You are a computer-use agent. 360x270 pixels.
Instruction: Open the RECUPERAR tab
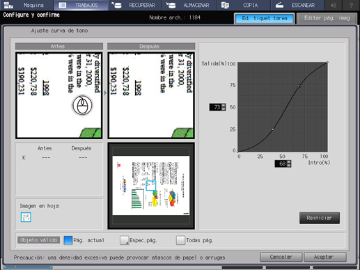(x=135, y=5)
